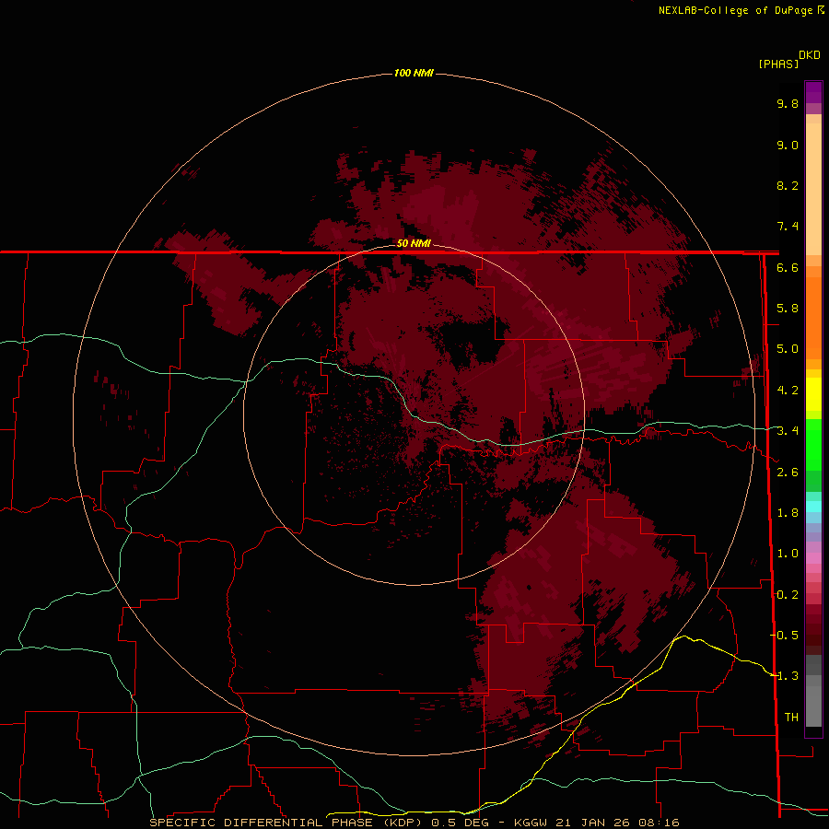
Task: Click the 100 NMI range ring label
Action: (x=414, y=73)
